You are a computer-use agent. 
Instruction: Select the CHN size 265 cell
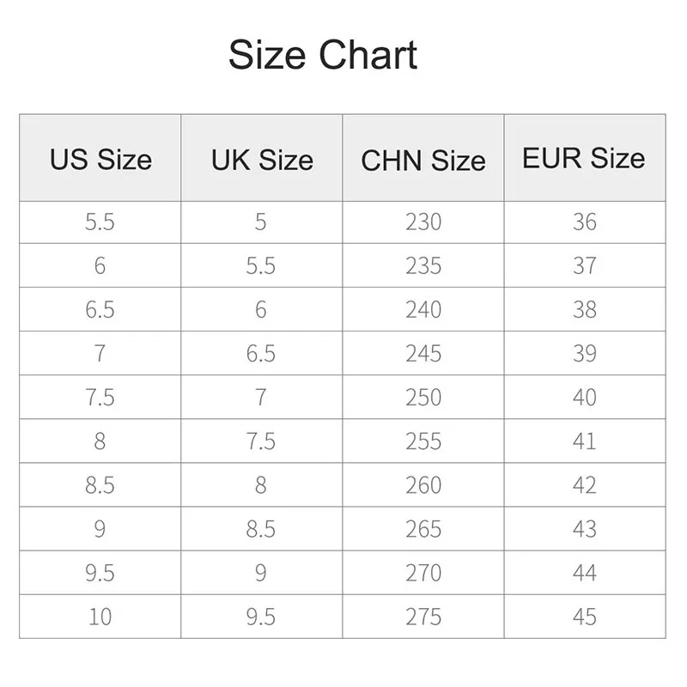pos(423,529)
